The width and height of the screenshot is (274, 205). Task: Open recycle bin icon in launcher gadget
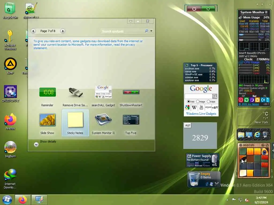265,135
